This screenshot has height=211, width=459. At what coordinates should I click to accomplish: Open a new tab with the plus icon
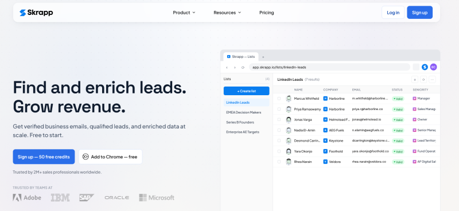point(263,57)
